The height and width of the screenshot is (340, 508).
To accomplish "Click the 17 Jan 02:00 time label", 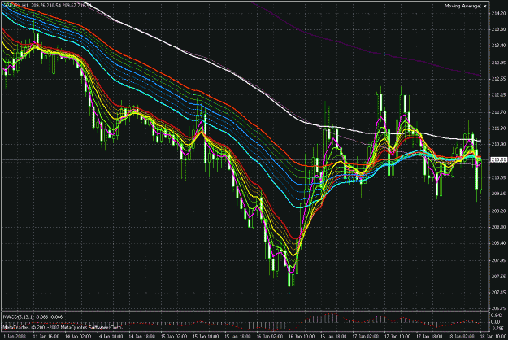I will (366, 337).
